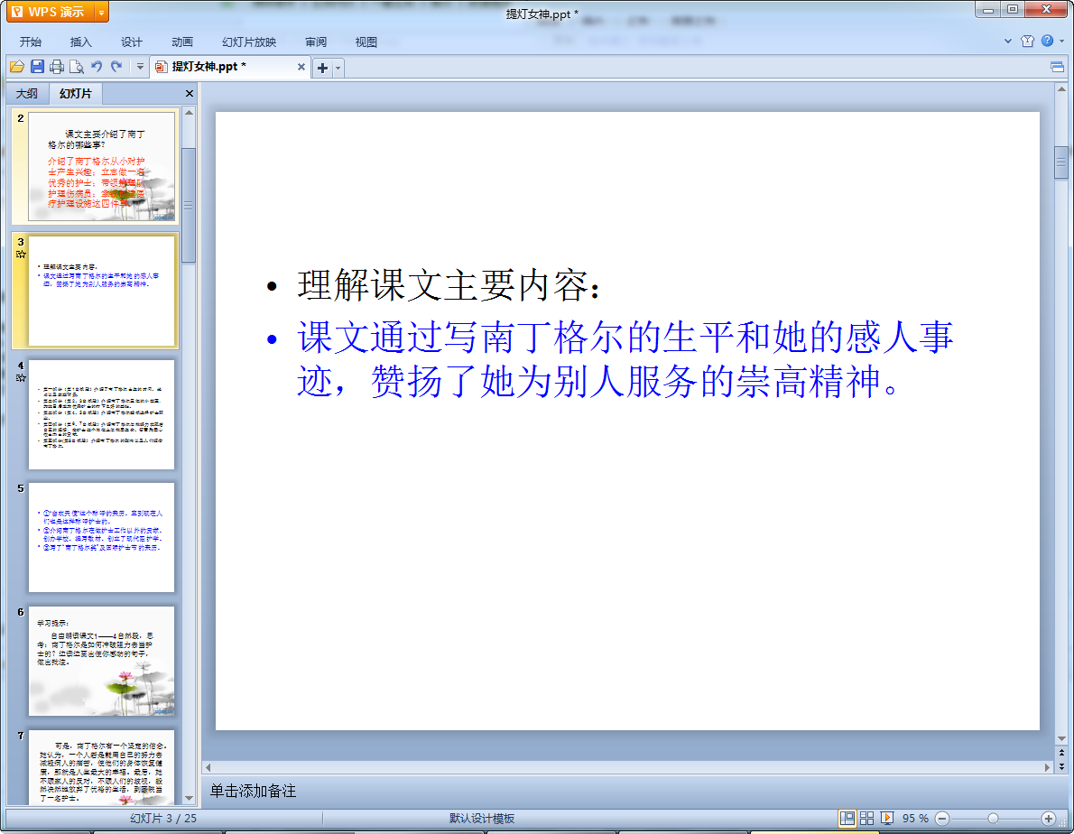Screen dimensions: 1074x834
Task: Open the 审阅 menu tab
Action: click(316, 42)
